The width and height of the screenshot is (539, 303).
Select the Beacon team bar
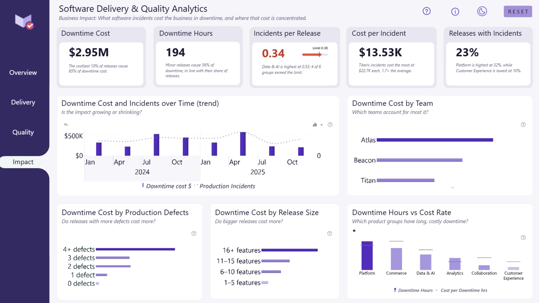pyautogui.click(x=419, y=160)
